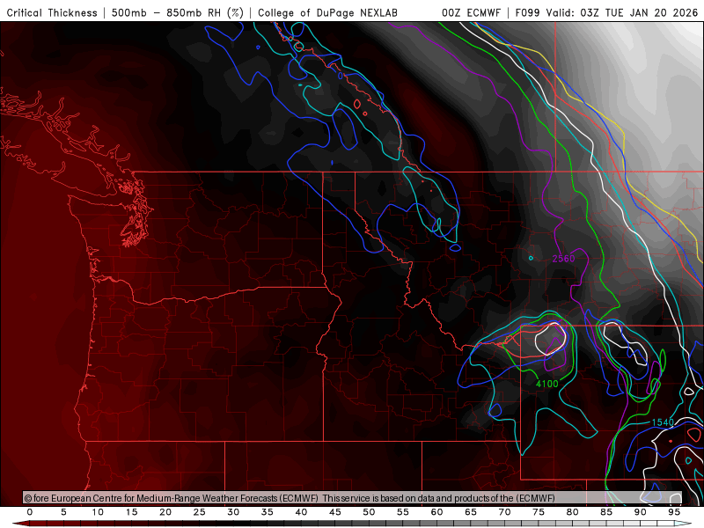Click the color scale label "0"

point(30,512)
